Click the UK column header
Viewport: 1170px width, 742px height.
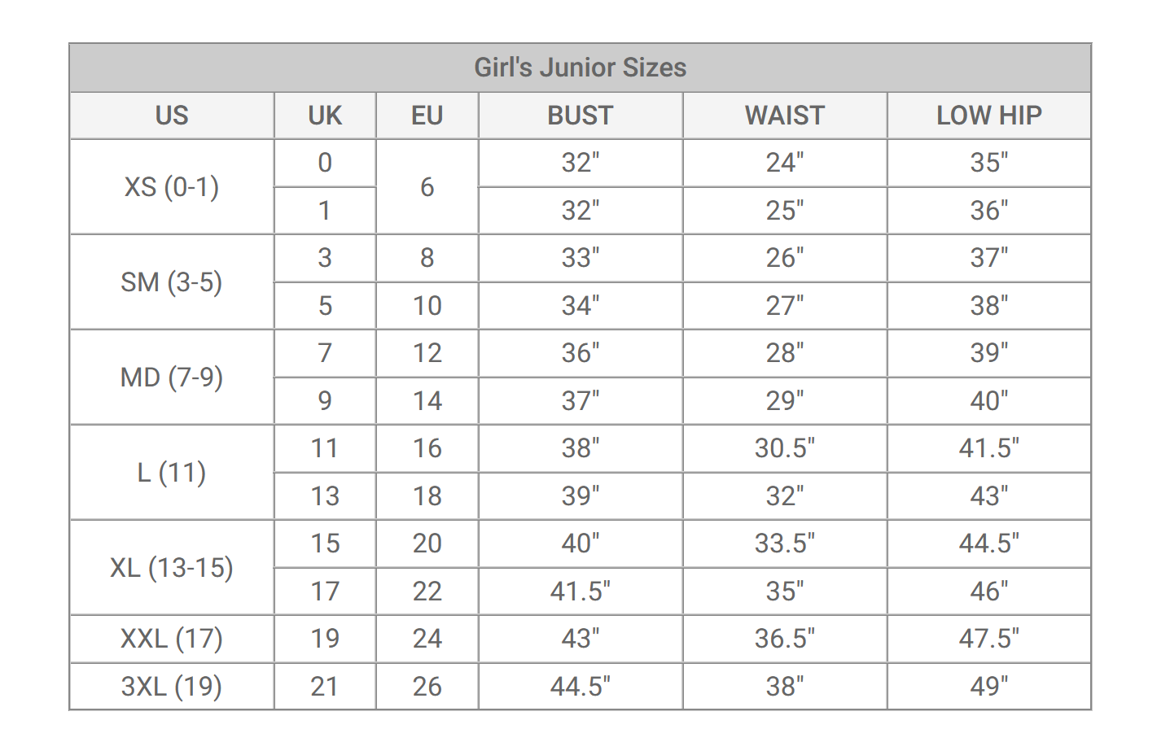[x=325, y=116]
